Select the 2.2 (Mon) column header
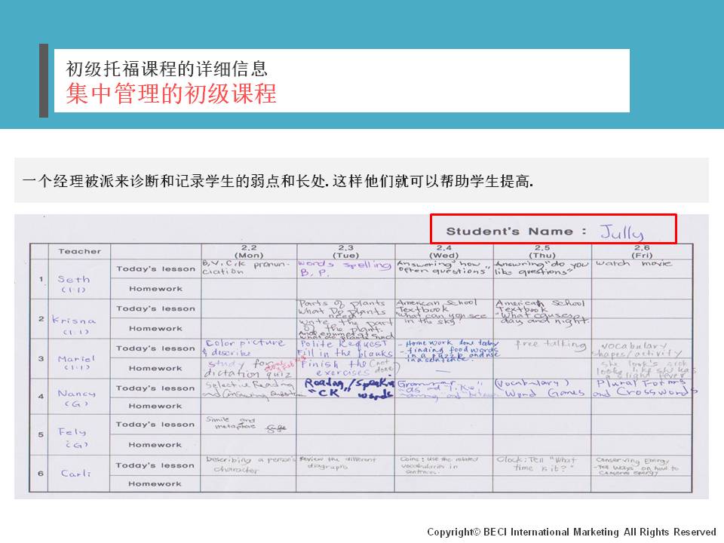Viewport: 724px width, 543px height. click(x=249, y=251)
